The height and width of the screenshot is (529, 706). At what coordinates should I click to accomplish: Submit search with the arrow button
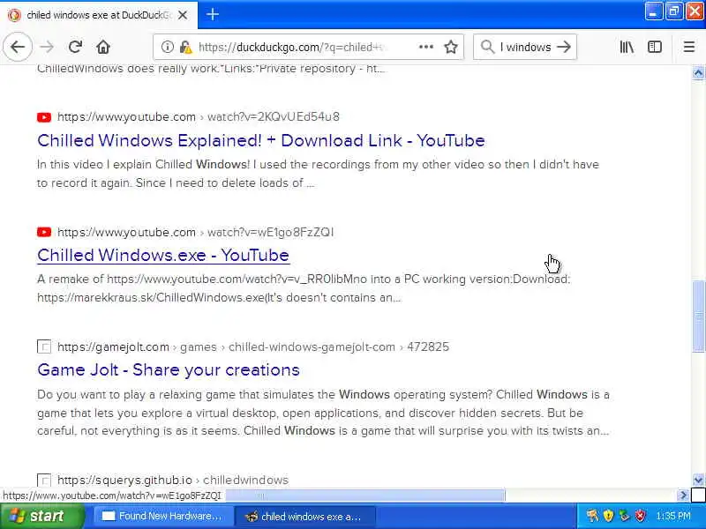click(x=564, y=47)
